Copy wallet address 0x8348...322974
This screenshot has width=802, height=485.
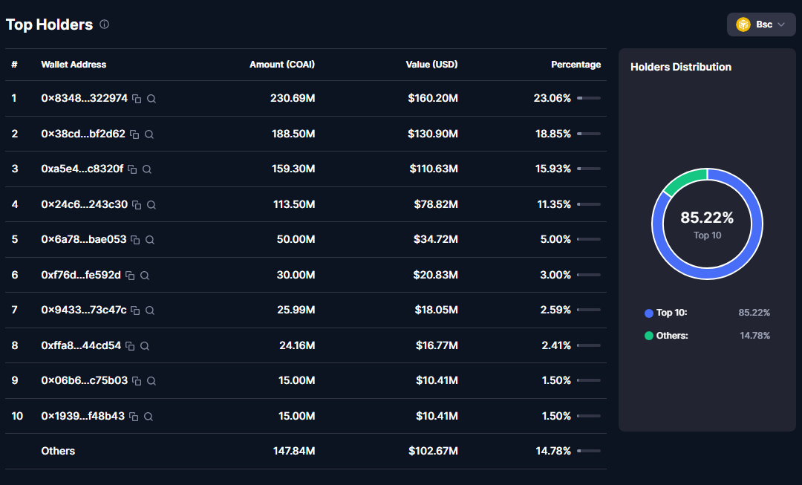(137, 99)
